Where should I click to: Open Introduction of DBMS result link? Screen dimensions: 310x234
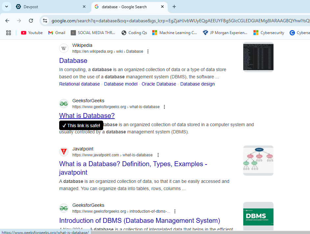coord(140,220)
